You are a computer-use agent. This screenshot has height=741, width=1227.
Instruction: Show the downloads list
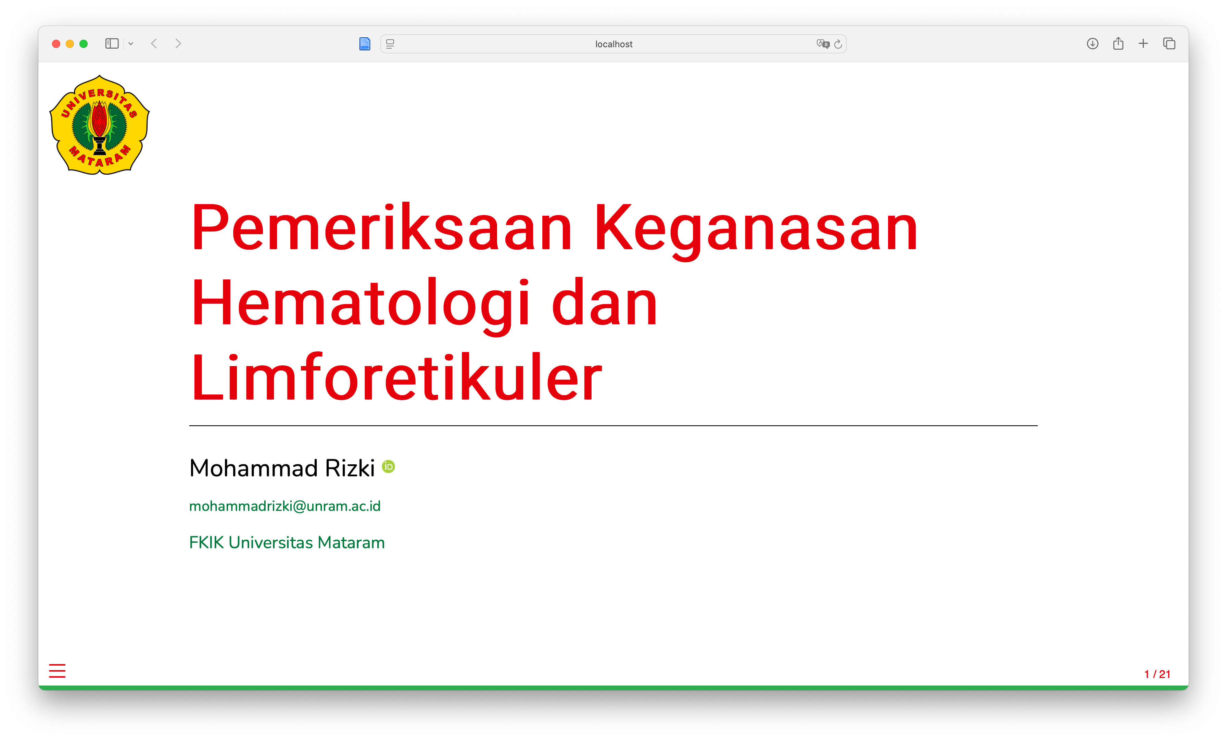point(1092,44)
